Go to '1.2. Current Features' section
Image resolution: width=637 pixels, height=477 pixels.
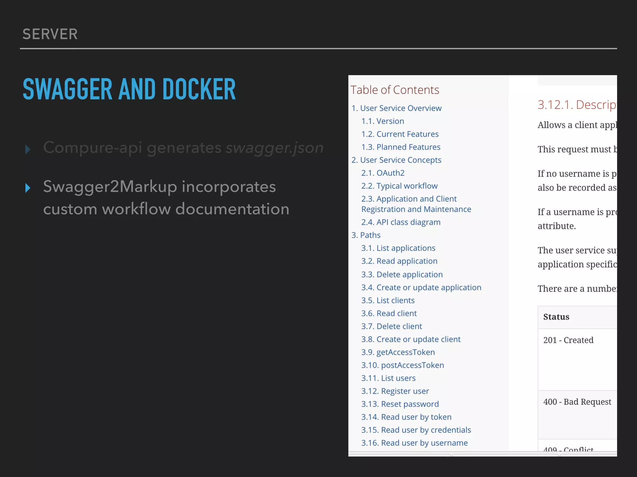tap(400, 134)
